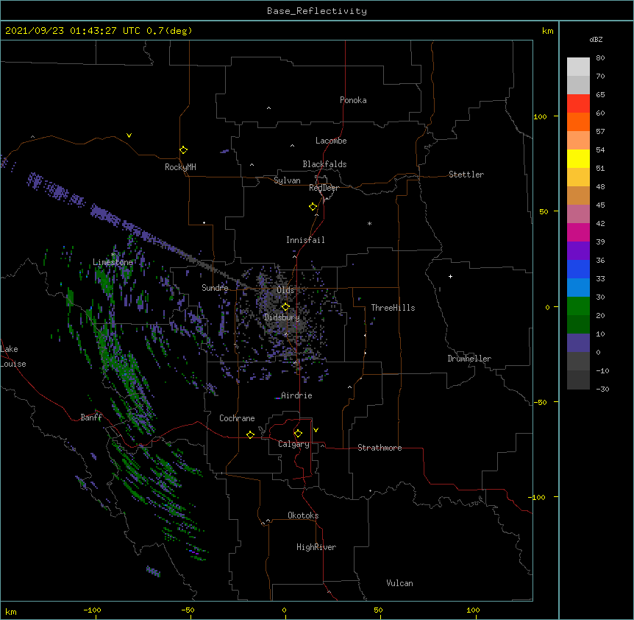Click the Airdrie label

point(296,395)
